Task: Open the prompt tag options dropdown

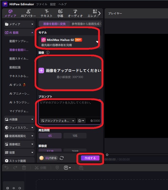Action: (x=81, y=121)
